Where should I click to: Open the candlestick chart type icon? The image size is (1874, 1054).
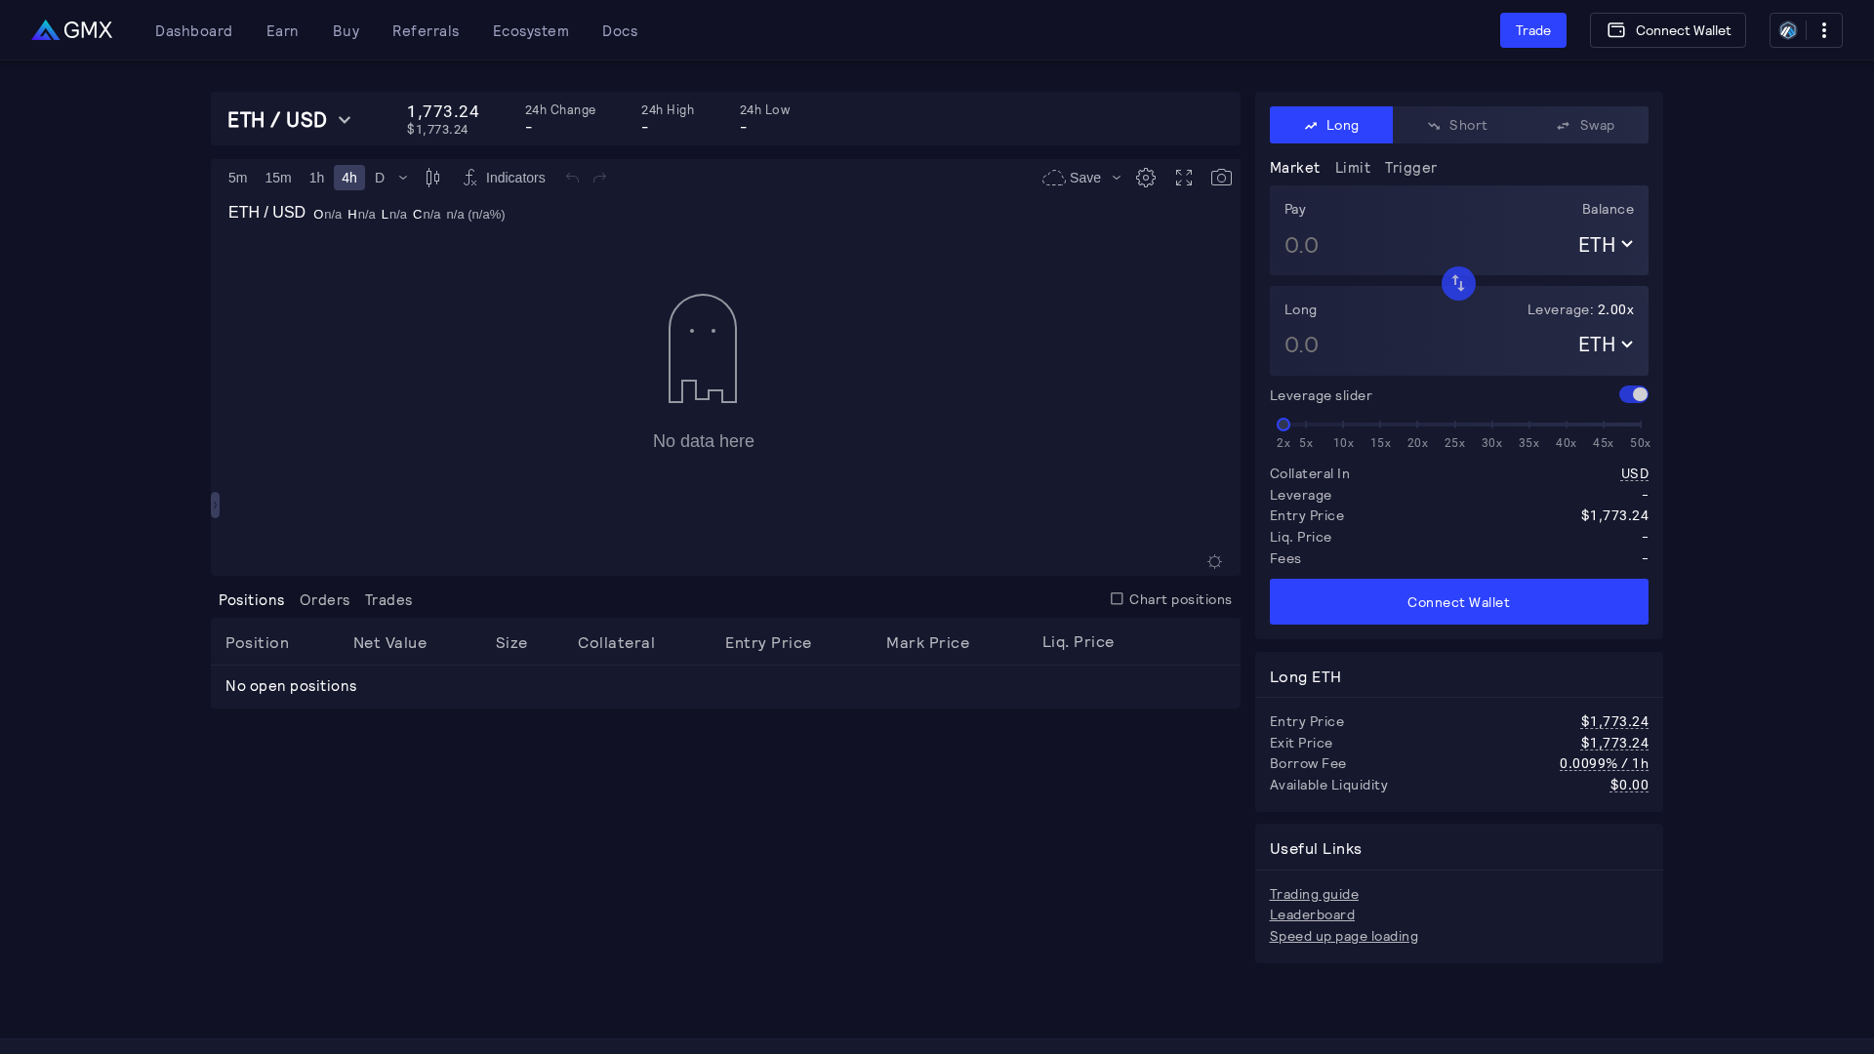[x=432, y=178]
